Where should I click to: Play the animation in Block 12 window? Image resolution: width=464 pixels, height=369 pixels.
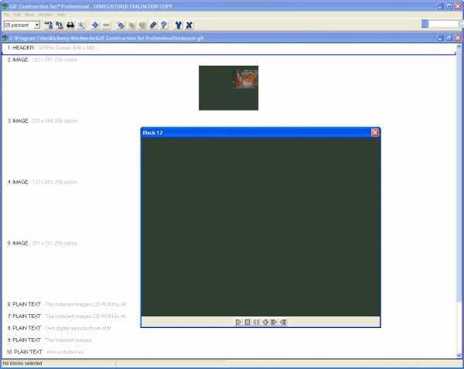point(238,322)
